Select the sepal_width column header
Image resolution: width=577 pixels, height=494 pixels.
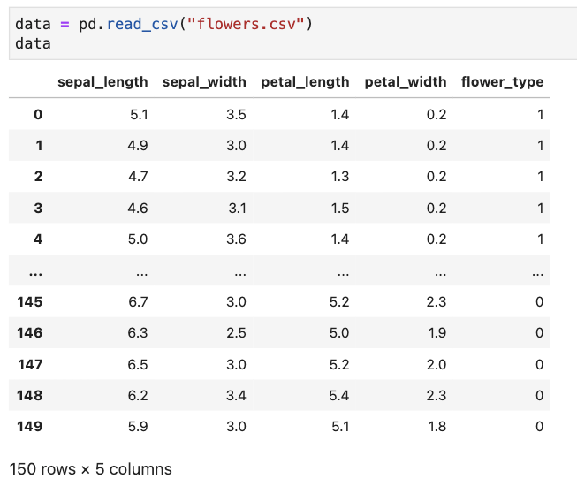pyautogui.click(x=204, y=81)
